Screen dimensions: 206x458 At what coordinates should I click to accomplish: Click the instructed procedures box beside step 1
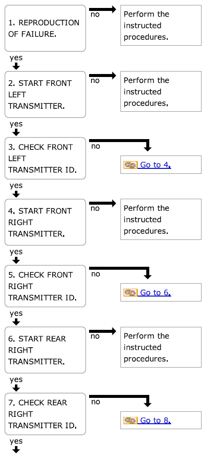click(161, 25)
